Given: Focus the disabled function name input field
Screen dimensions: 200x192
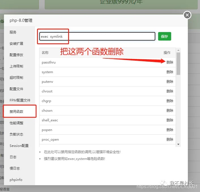Looking at the screenshot, I should (97, 36).
